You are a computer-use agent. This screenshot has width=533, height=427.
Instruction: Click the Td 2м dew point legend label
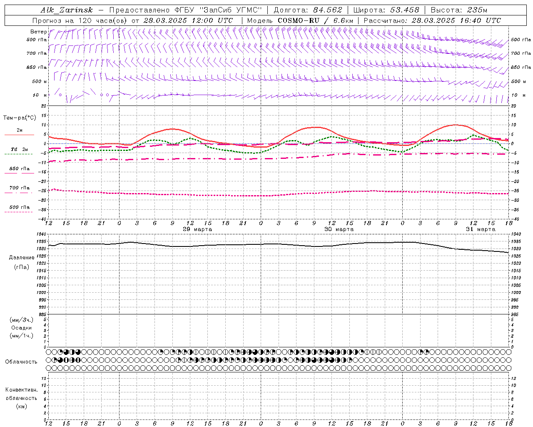[x=19, y=149]
